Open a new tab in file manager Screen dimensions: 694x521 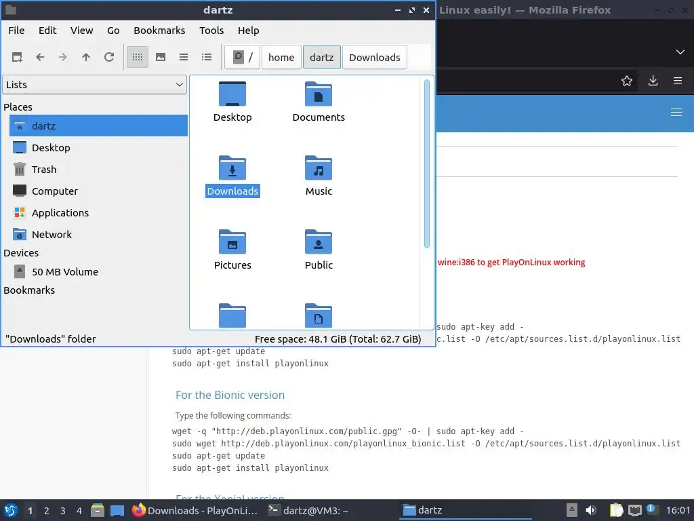pos(17,57)
